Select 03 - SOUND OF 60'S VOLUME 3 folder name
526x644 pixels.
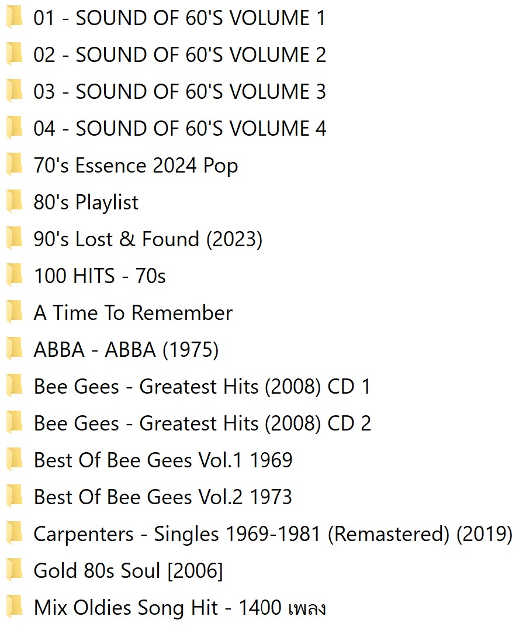[x=179, y=92]
